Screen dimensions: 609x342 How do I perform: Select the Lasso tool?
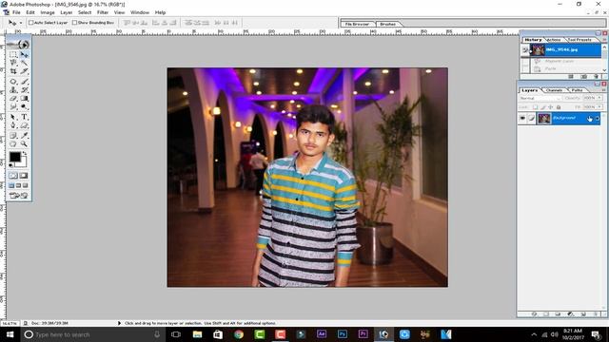click(x=12, y=63)
